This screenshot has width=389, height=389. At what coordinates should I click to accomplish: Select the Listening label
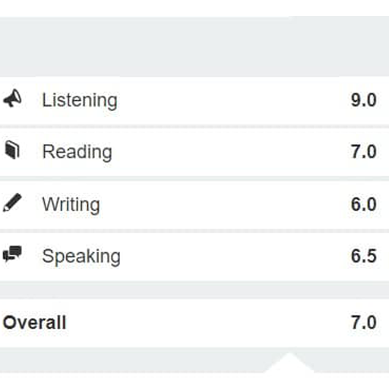[80, 101]
